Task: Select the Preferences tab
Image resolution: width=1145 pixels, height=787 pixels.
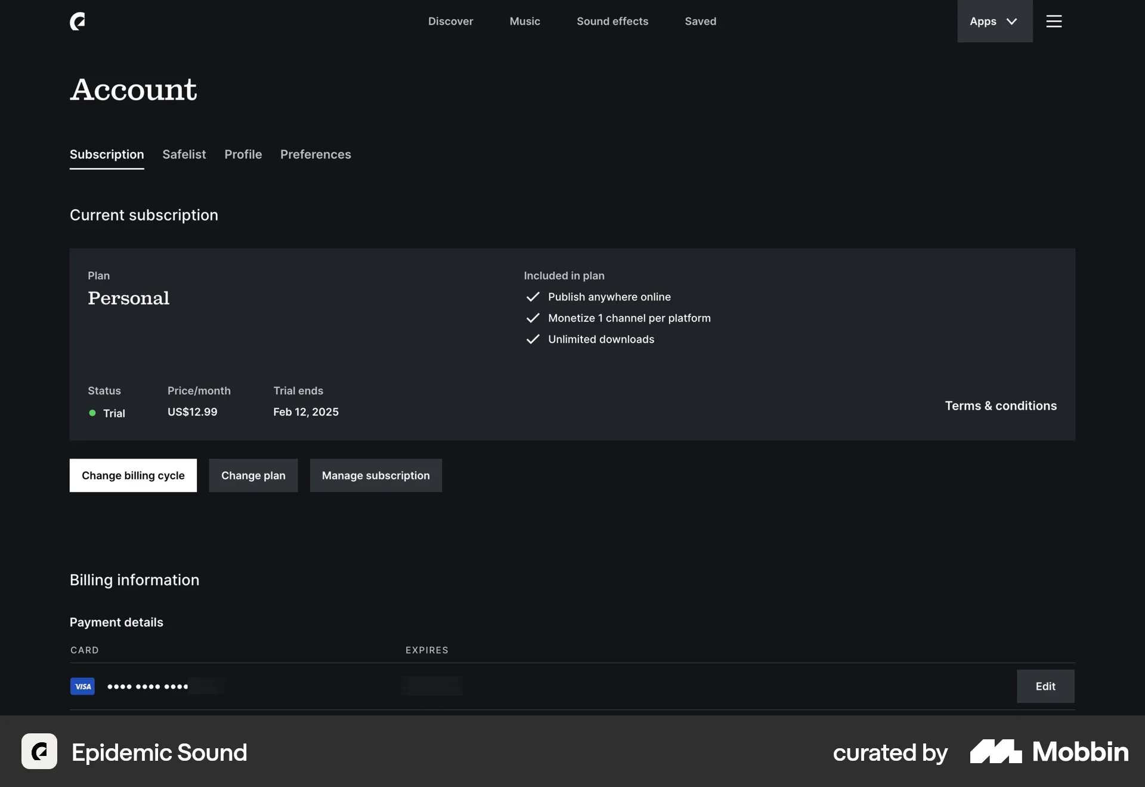Action: coord(315,154)
